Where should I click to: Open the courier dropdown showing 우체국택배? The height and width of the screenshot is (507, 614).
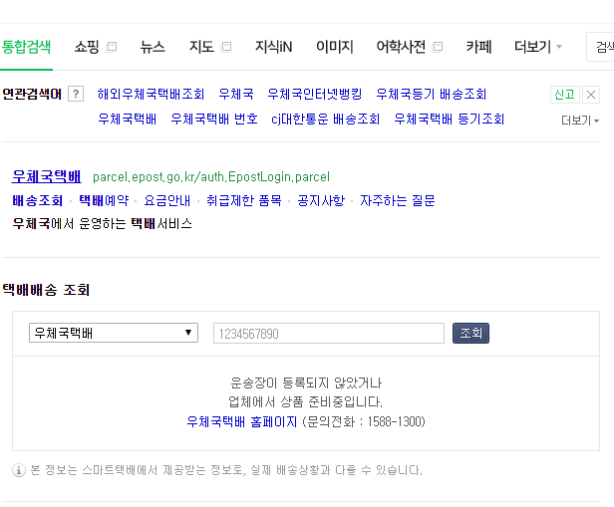coord(114,333)
